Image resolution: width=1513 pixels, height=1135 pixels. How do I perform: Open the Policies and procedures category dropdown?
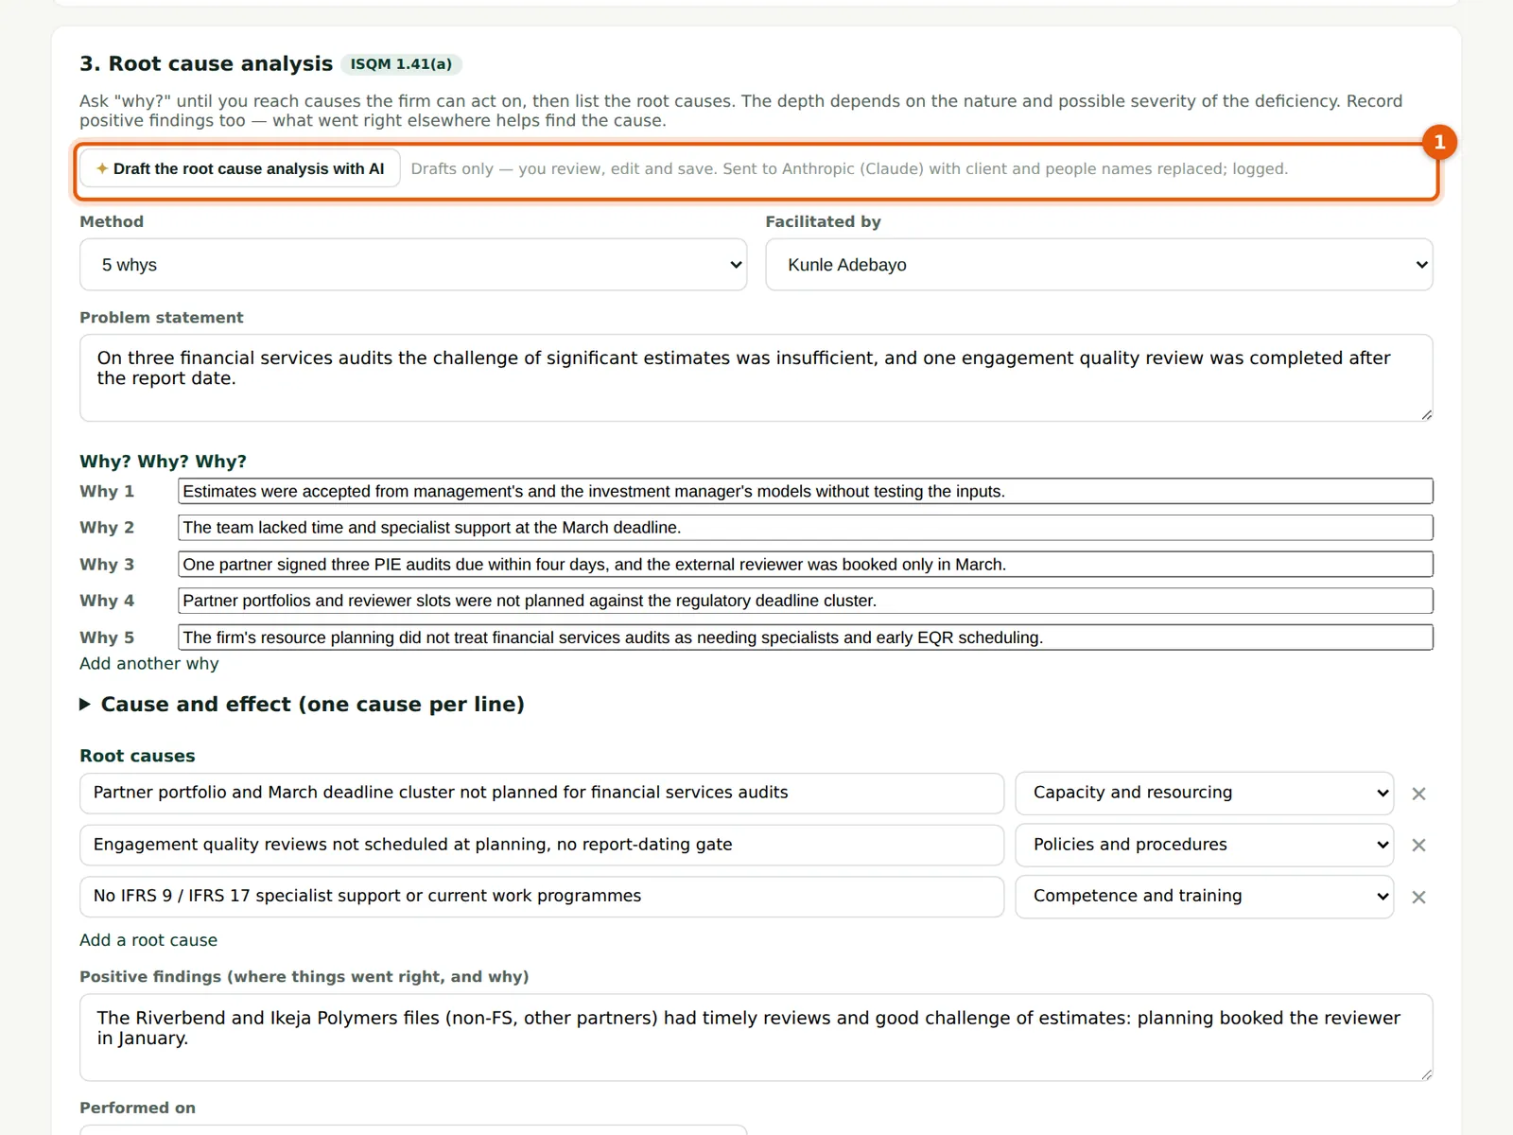point(1204,845)
